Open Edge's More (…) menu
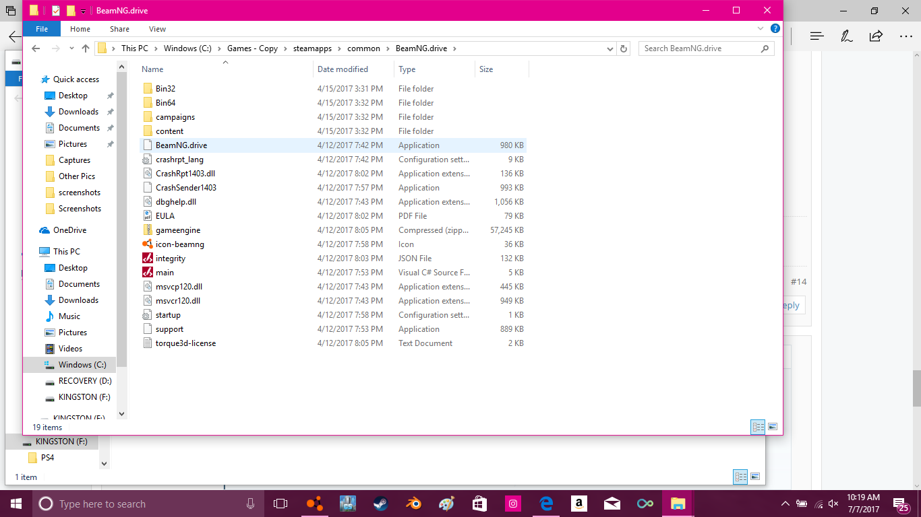Viewport: 921px width, 517px height. pos(905,36)
